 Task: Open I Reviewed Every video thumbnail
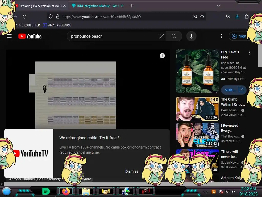(x=197, y=135)
